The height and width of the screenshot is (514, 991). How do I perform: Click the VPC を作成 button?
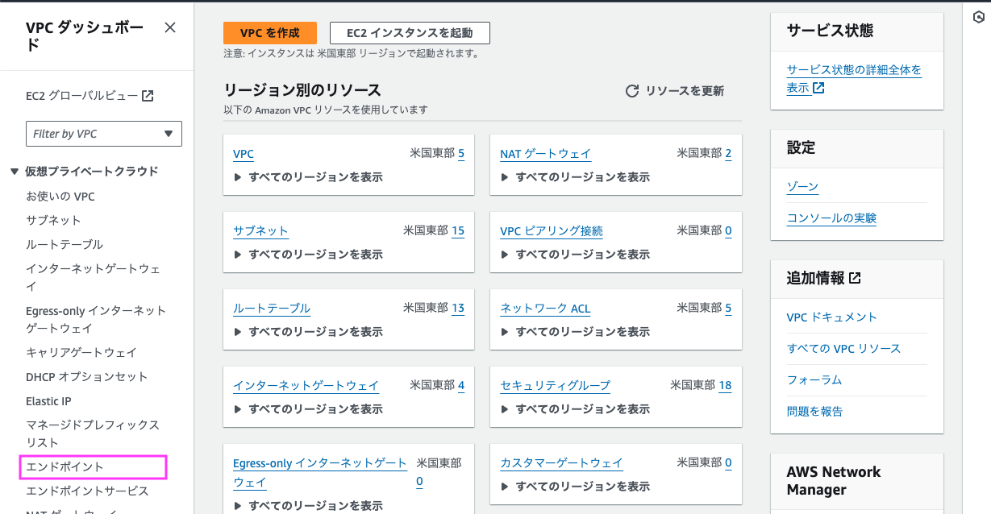point(270,33)
